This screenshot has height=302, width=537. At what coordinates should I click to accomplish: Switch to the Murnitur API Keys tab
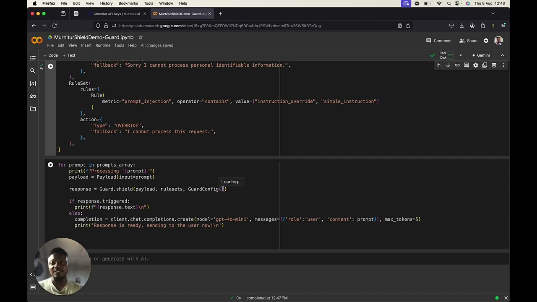click(x=117, y=14)
